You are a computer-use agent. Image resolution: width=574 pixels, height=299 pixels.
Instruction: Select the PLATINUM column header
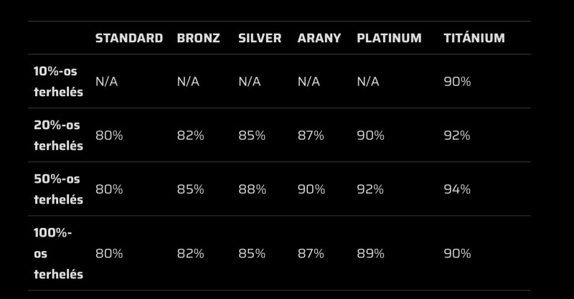click(x=389, y=38)
